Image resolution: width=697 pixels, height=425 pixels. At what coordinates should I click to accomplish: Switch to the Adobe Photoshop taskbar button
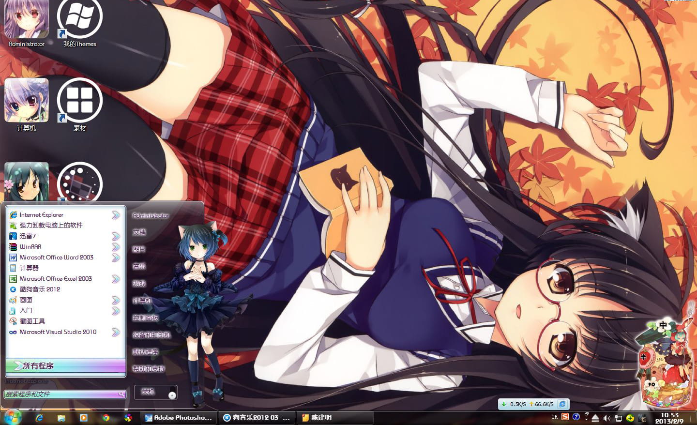[x=178, y=418]
